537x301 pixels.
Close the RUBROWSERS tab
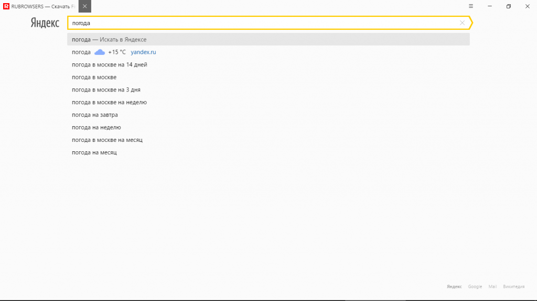pyautogui.click(x=84, y=6)
